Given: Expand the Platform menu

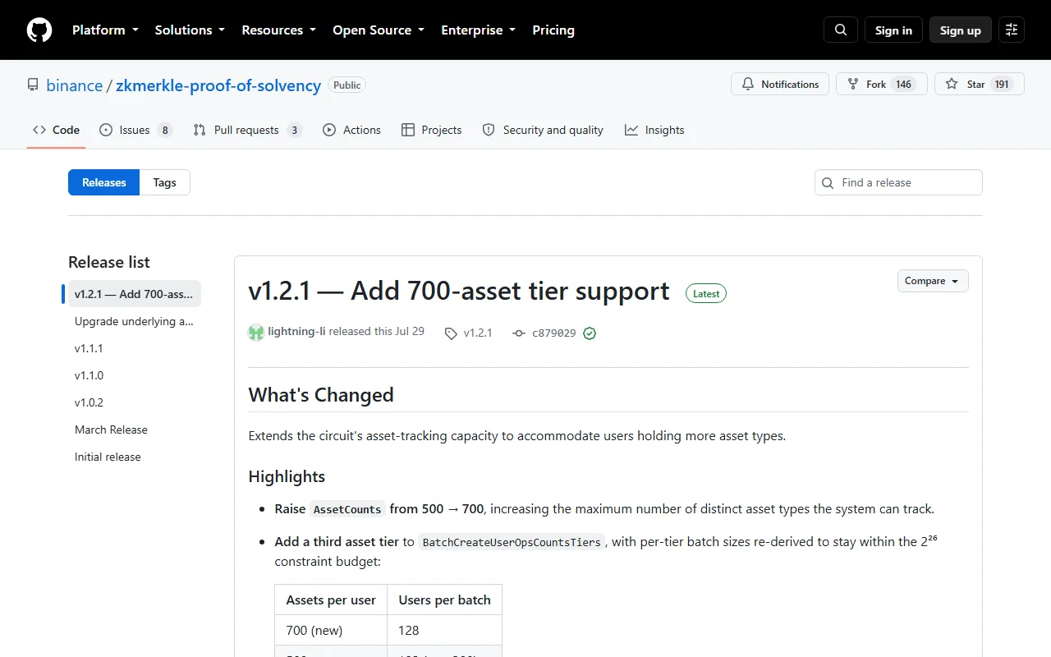Looking at the screenshot, I should click(105, 30).
